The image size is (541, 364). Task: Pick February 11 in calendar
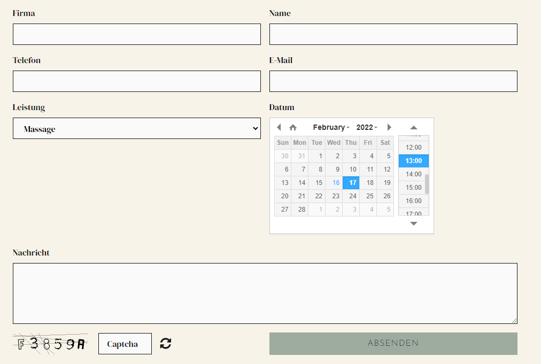coord(368,169)
